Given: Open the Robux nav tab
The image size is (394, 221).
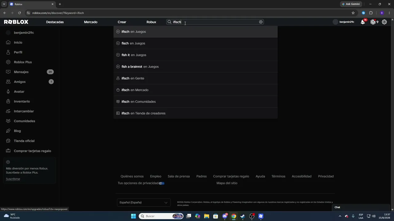Looking at the screenshot, I should [x=151, y=22].
